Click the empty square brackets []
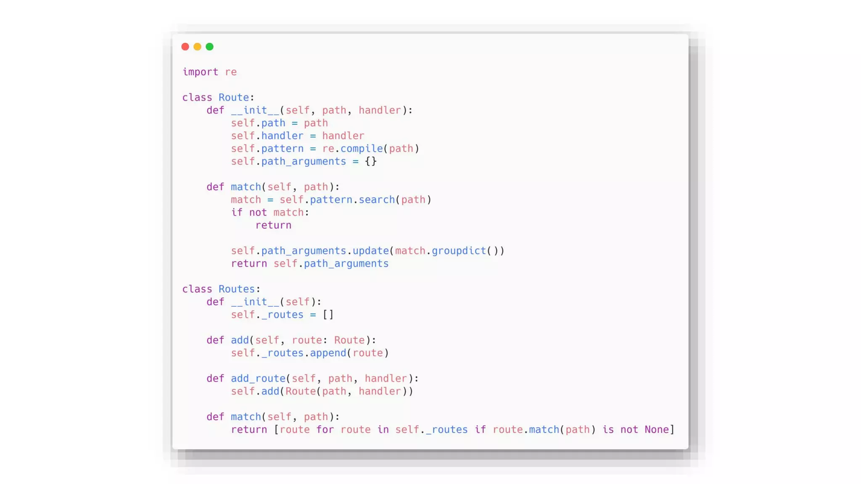Image resolution: width=861 pixels, height=484 pixels. click(328, 315)
